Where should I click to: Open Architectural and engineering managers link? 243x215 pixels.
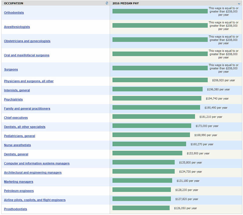point(33,172)
